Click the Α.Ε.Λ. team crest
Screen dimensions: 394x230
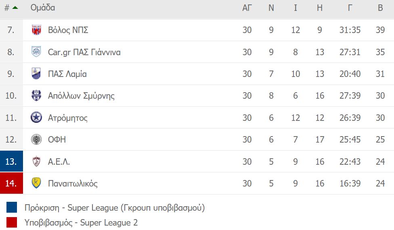pyautogui.click(x=36, y=161)
